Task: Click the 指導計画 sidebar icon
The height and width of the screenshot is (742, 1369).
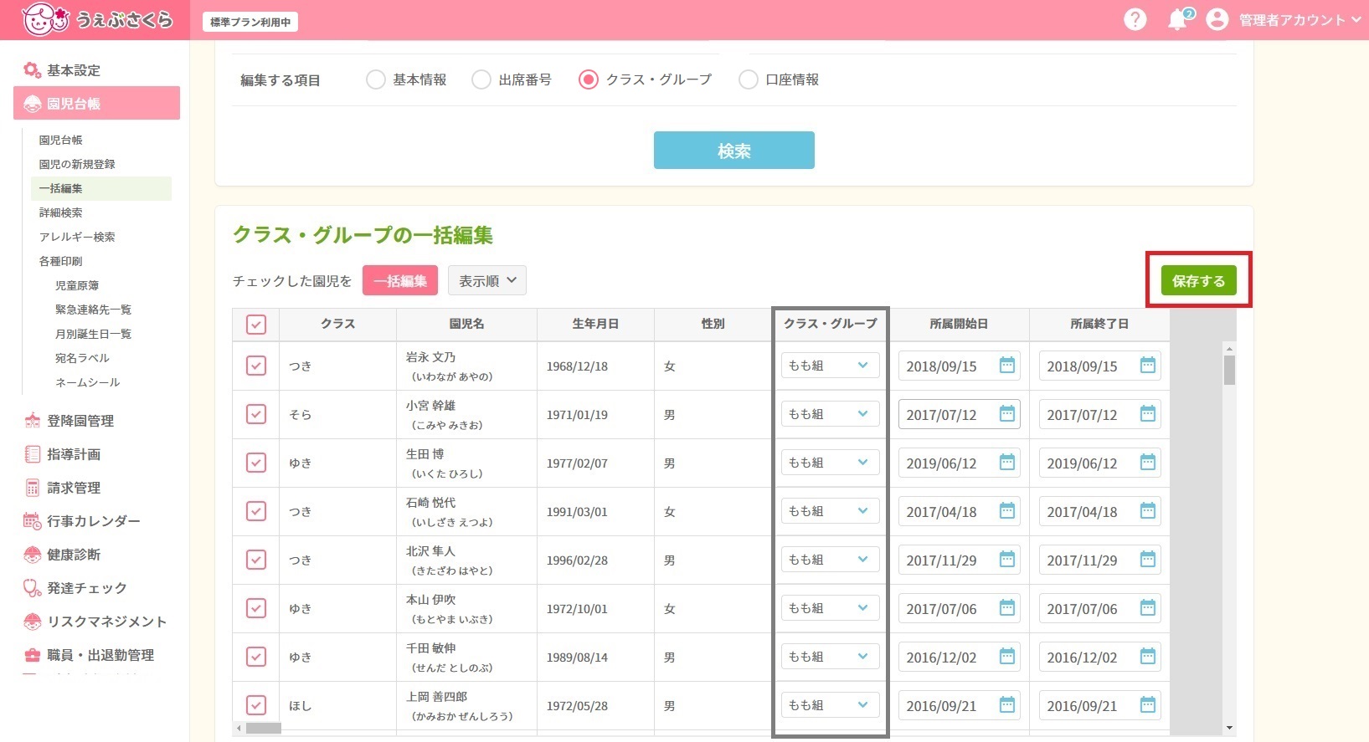Action: pyautogui.click(x=32, y=454)
